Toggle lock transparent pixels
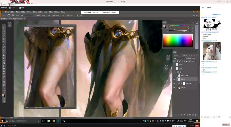 point(177,61)
